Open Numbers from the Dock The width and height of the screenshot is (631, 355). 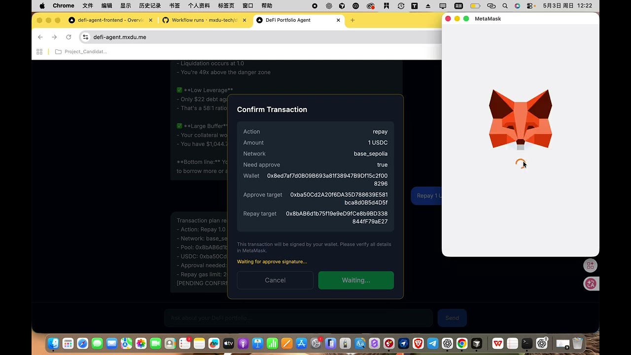pos(272,344)
